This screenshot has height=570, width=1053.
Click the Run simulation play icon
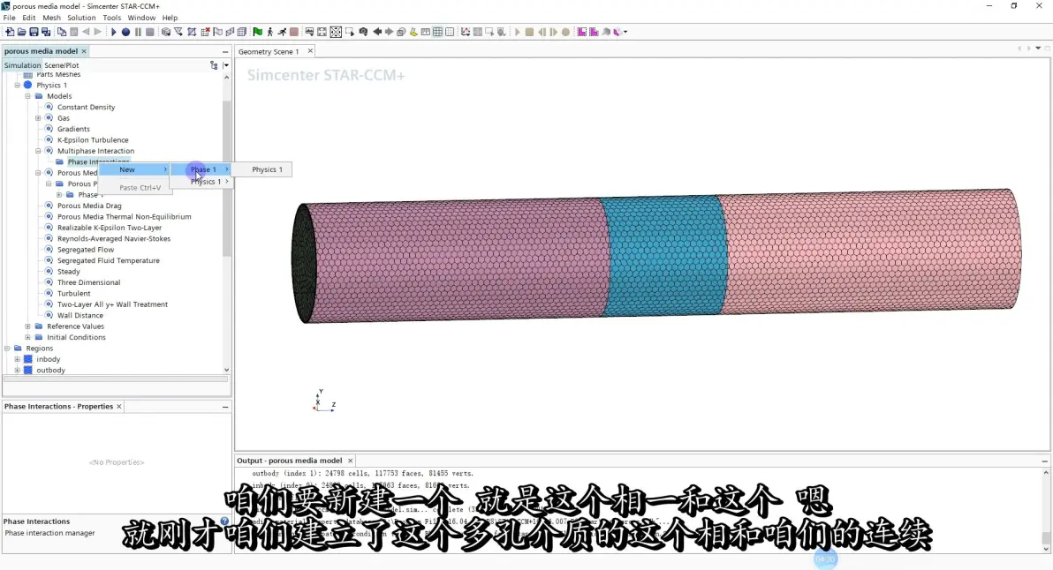[113, 32]
